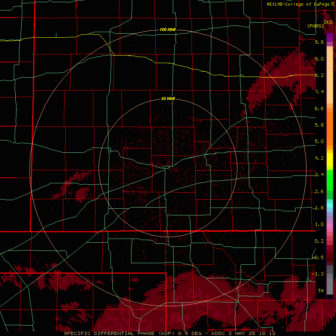336x336 pixels.
Task: Click the 4.2 value on the color scale
Action: 319,158
